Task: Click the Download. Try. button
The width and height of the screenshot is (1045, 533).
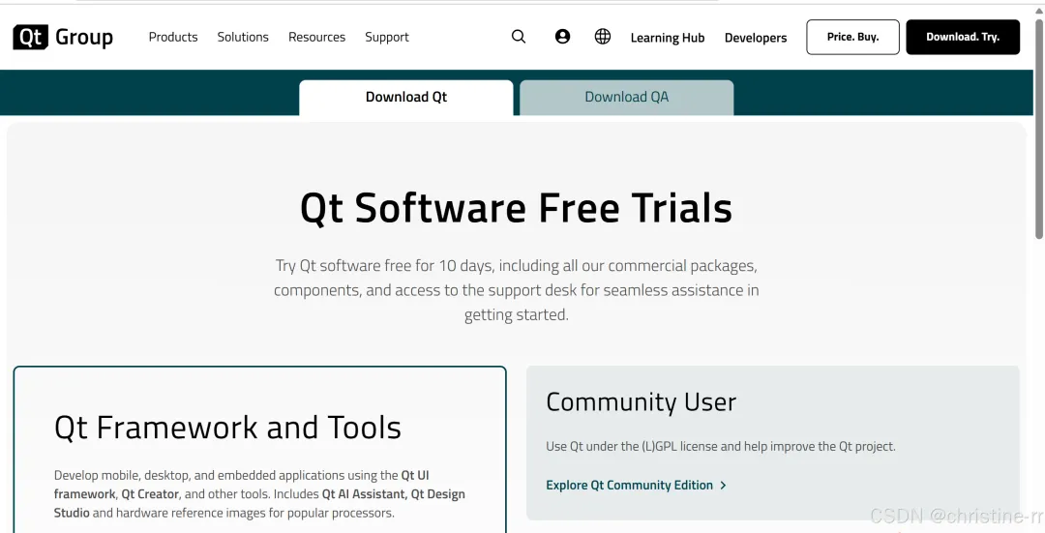Action: pos(963,37)
